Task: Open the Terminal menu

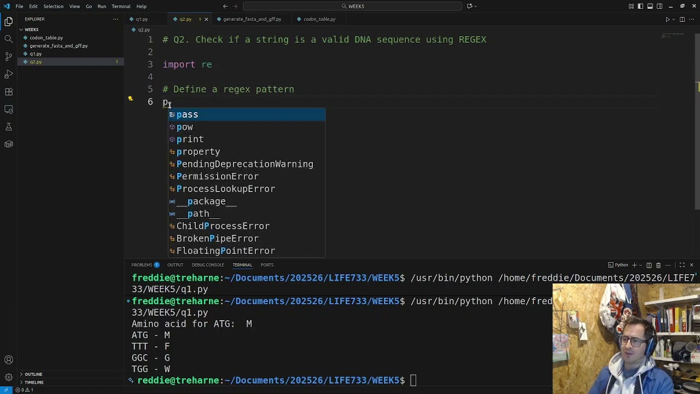Action: tap(121, 6)
